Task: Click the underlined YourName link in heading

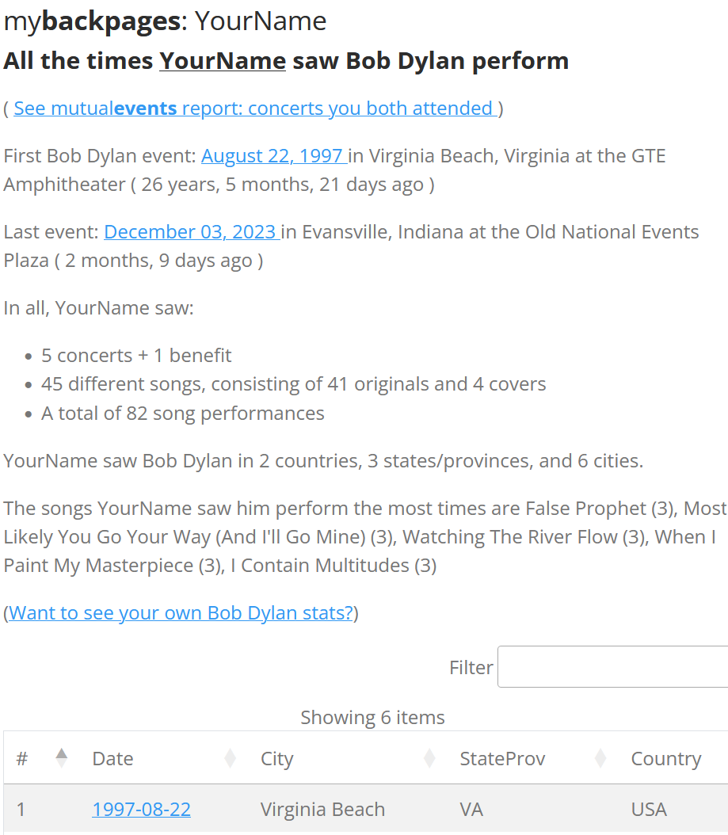Action: pyautogui.click(x=223, y=60)
